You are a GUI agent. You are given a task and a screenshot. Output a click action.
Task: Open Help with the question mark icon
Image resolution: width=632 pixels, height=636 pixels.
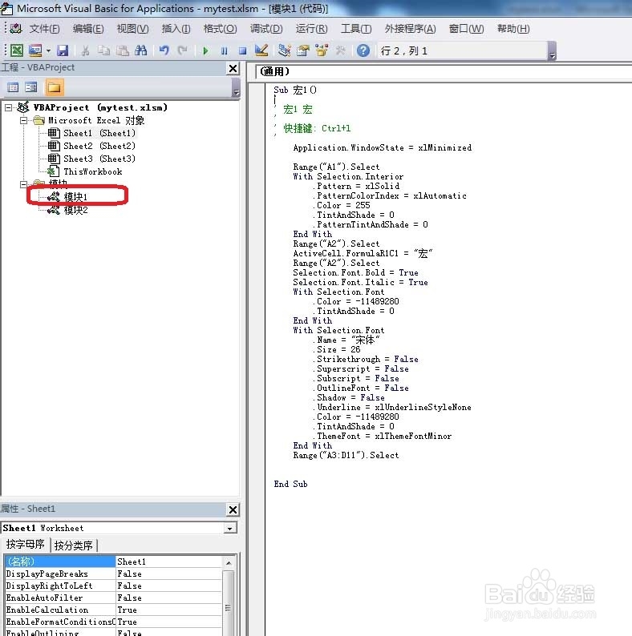pyautogui.click(x=363, y=50)
